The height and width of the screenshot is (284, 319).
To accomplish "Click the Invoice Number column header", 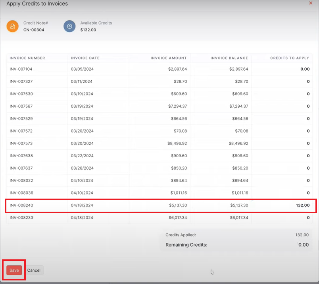I will pos(27,58).
